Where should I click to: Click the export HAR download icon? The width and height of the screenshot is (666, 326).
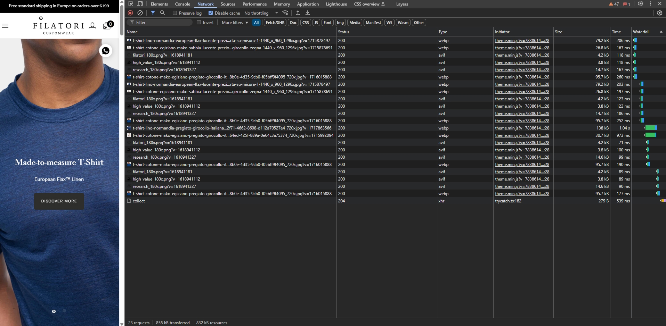[x=308, y=13]
